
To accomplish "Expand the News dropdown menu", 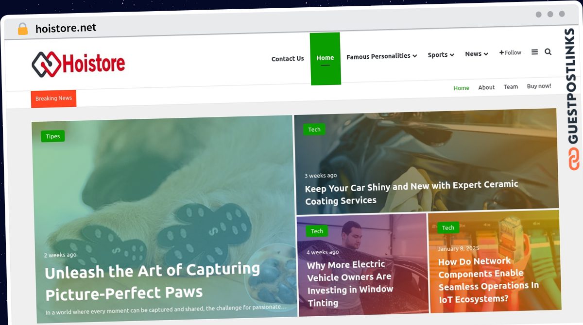I will [476, 54].
